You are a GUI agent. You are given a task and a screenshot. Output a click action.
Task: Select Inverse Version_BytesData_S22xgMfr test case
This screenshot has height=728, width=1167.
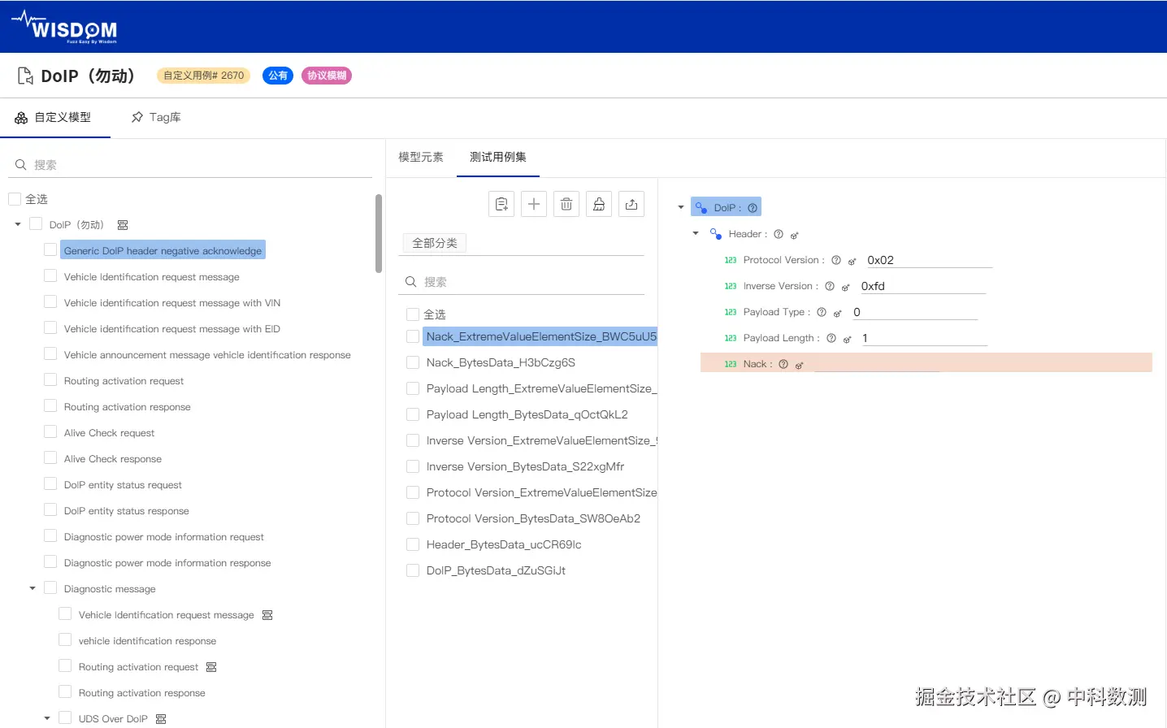tap(525, 466)
